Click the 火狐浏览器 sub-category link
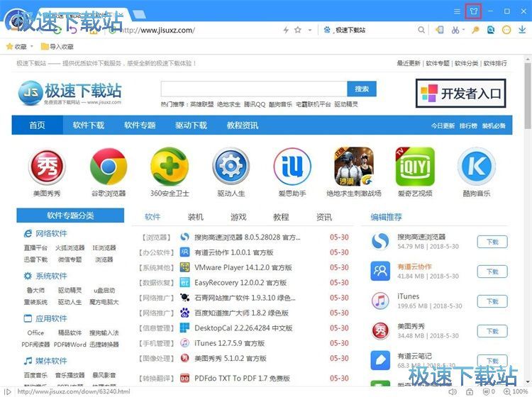 click(70, 248)
